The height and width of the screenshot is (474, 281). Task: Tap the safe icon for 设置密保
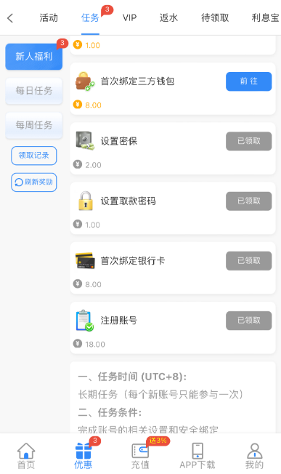(x=85, y=141)
